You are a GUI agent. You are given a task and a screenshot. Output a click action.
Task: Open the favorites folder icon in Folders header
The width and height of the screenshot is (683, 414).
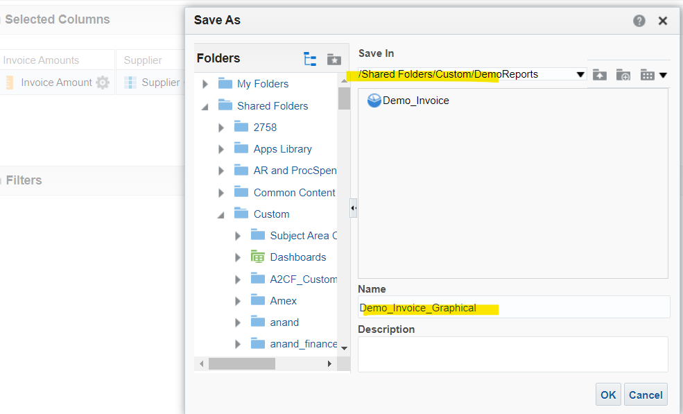coord(334,59)
